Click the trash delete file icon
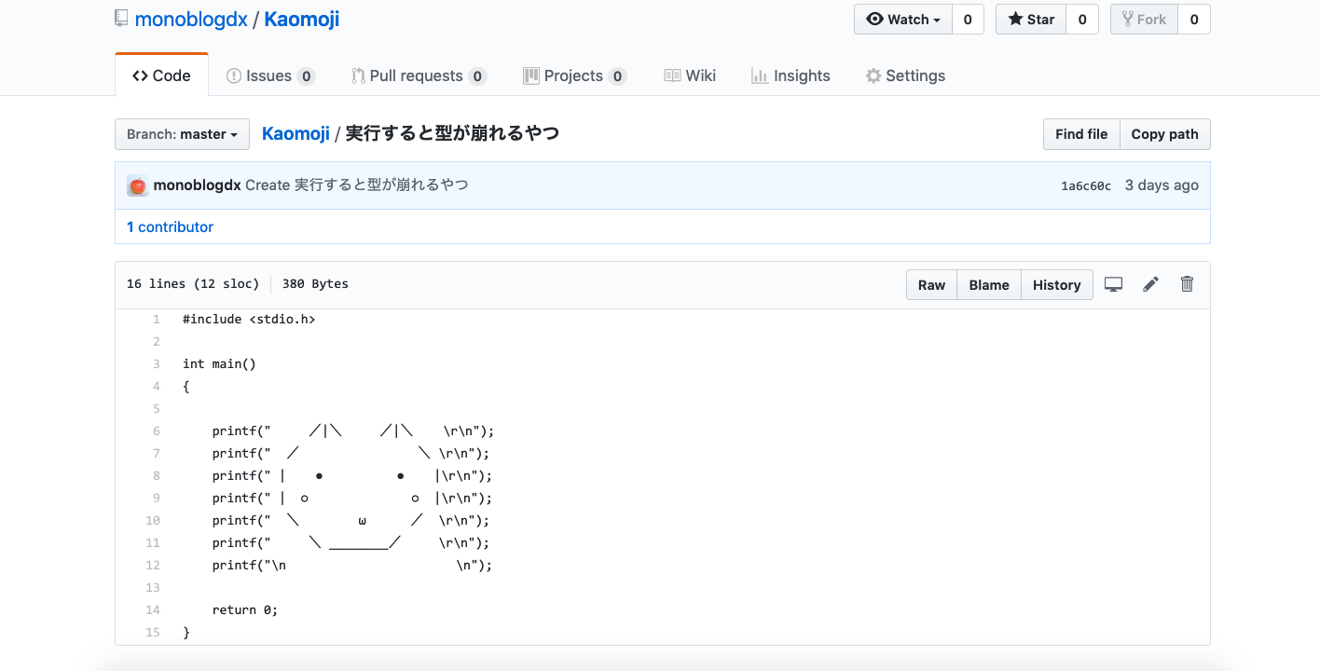Viewport: 1320px width, 671px height. tap(1187, 285)
